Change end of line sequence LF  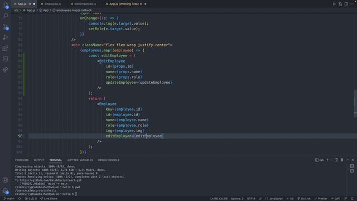[260, 199]
